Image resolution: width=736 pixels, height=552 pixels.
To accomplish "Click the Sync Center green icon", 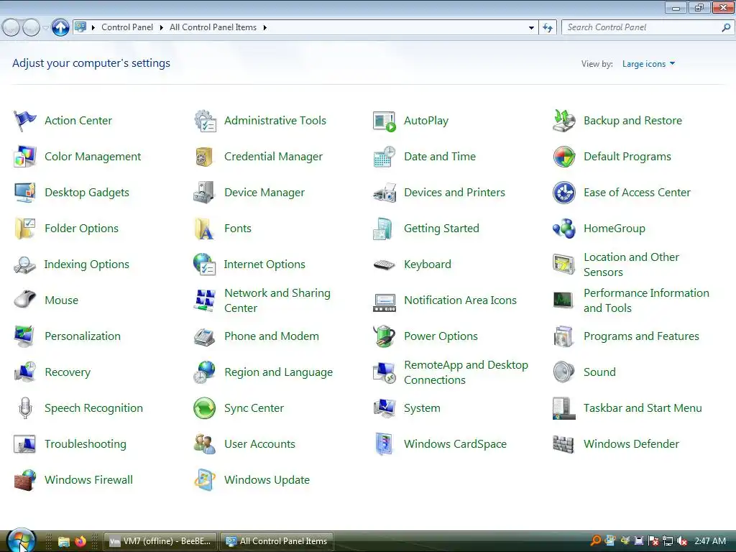I will 204,408.
